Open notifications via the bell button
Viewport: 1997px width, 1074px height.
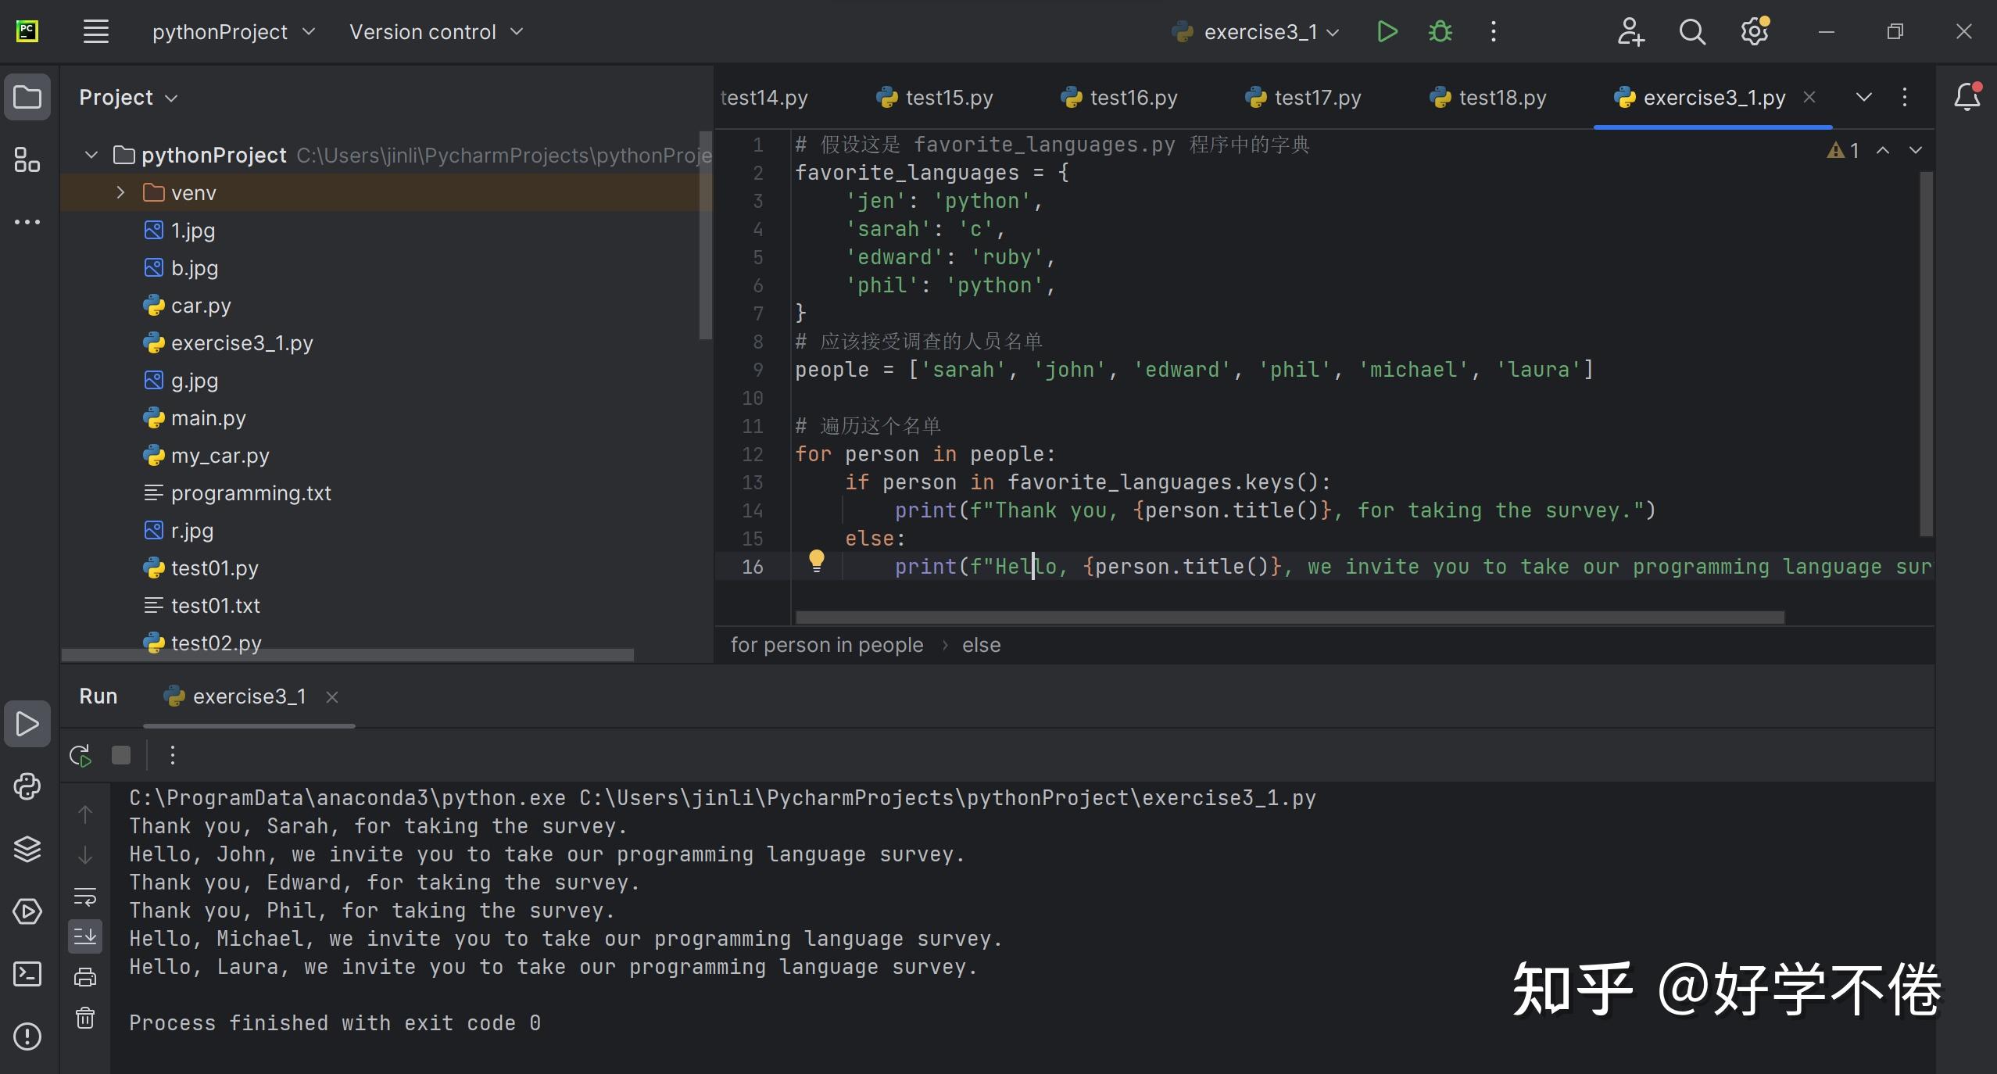(1966, 96)
